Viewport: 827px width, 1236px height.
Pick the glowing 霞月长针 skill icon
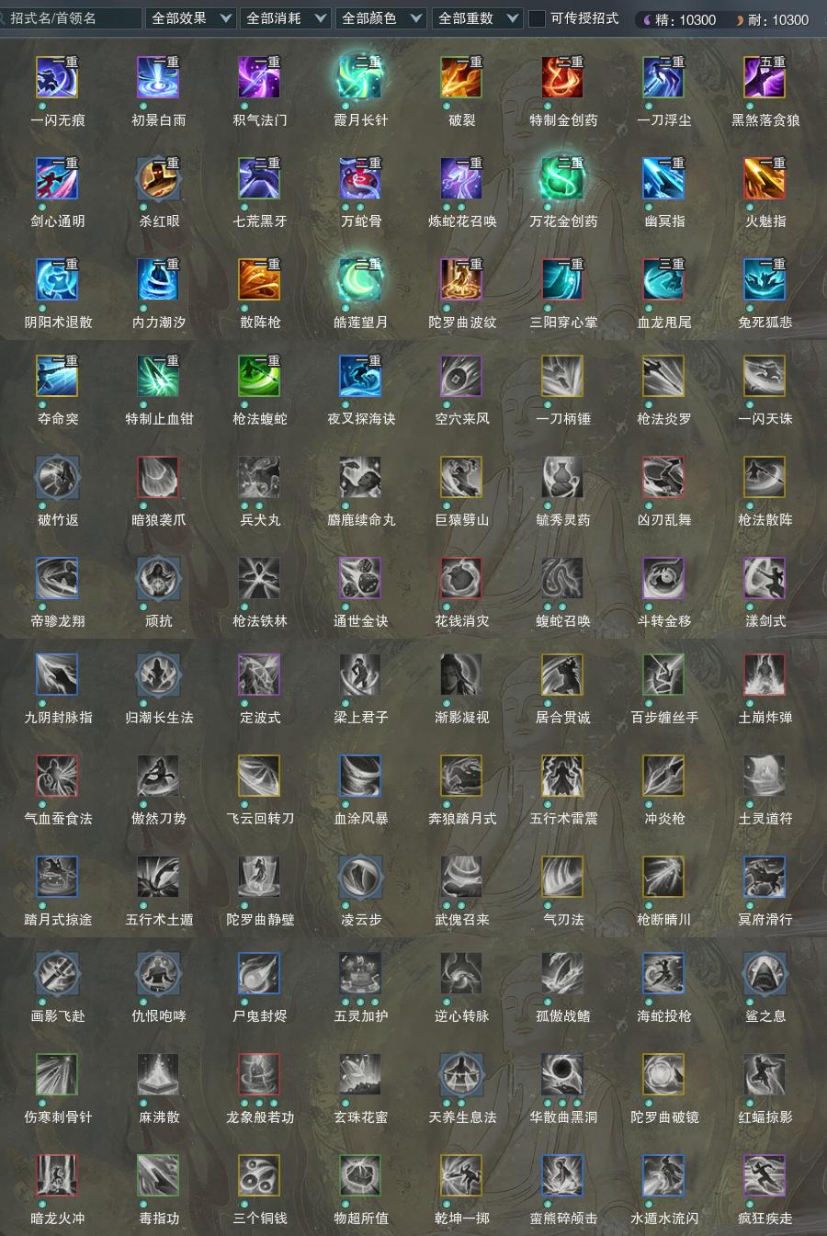361,77
